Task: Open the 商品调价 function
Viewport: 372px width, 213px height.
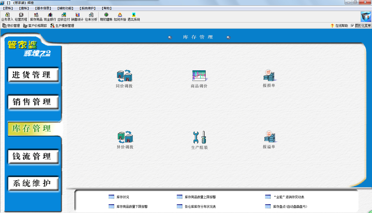Action: [199, 78]
